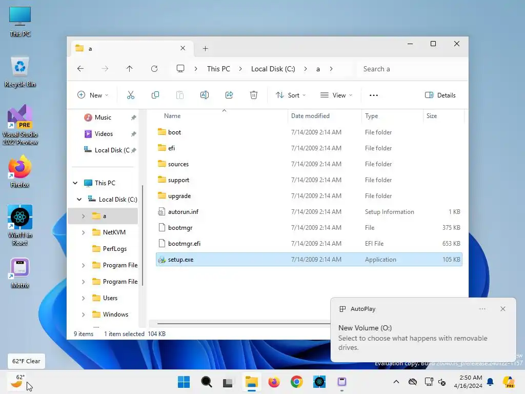The width and height of the screenshot is (525, 394).
Task: Launch Chrome from the taskbar
Action: 297,382
